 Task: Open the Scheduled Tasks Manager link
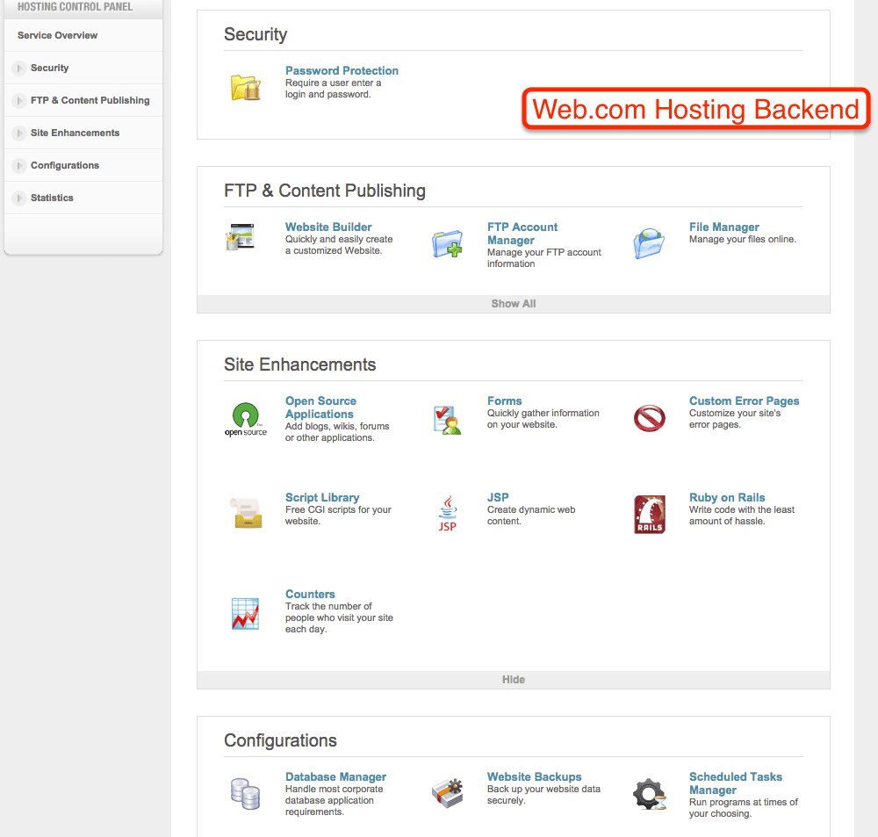735,783
